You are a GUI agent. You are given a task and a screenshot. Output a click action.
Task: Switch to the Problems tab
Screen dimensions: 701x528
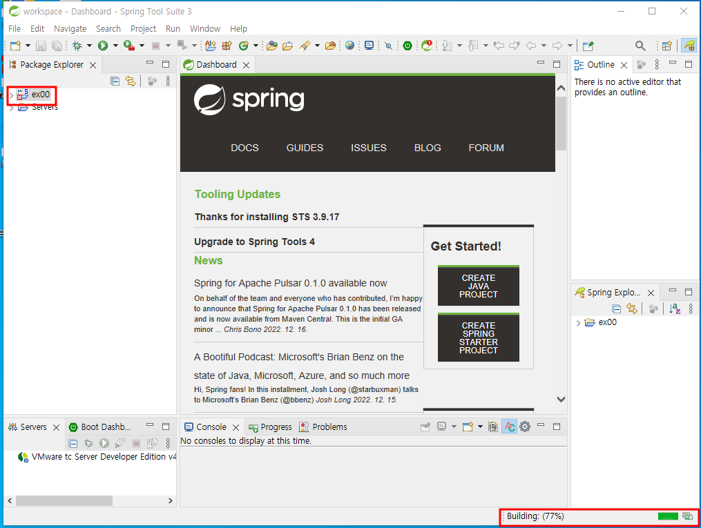(323, 427)
